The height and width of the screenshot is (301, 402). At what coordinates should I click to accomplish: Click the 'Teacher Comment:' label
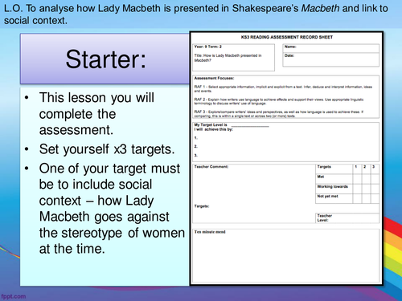(211, 167)
